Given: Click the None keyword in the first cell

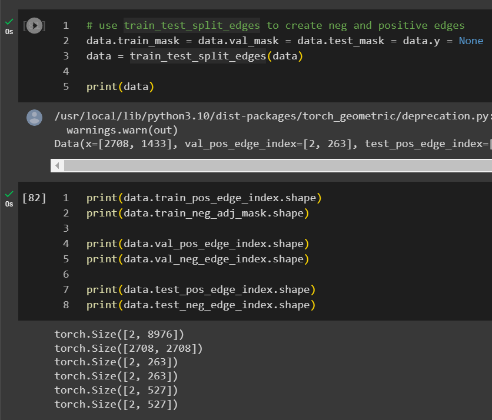Looking at the screenshot, I should [471, 41].
